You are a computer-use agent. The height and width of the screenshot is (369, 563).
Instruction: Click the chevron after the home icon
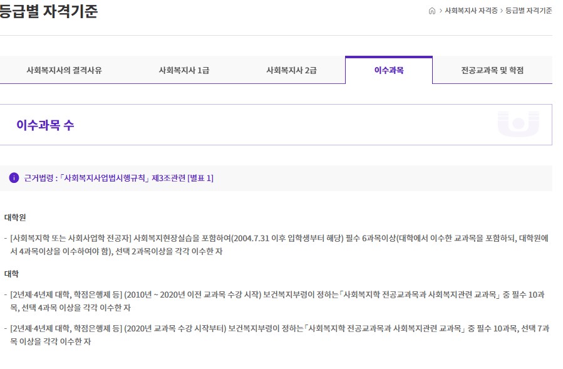[442, 11]
